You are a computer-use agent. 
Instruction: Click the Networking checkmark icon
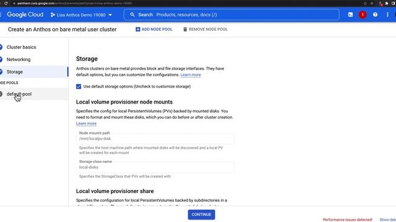[x=1, y=59]
